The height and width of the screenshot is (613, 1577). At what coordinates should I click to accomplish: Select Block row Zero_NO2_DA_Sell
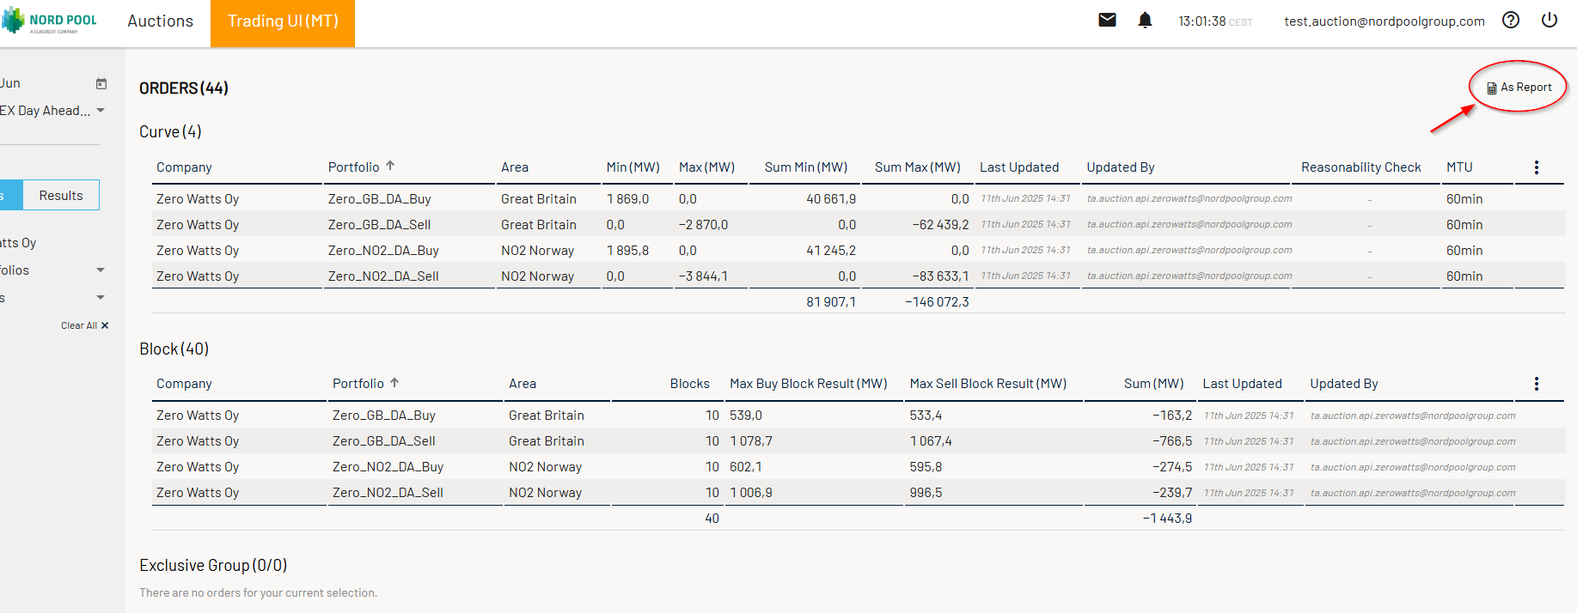tap(858, 492)
